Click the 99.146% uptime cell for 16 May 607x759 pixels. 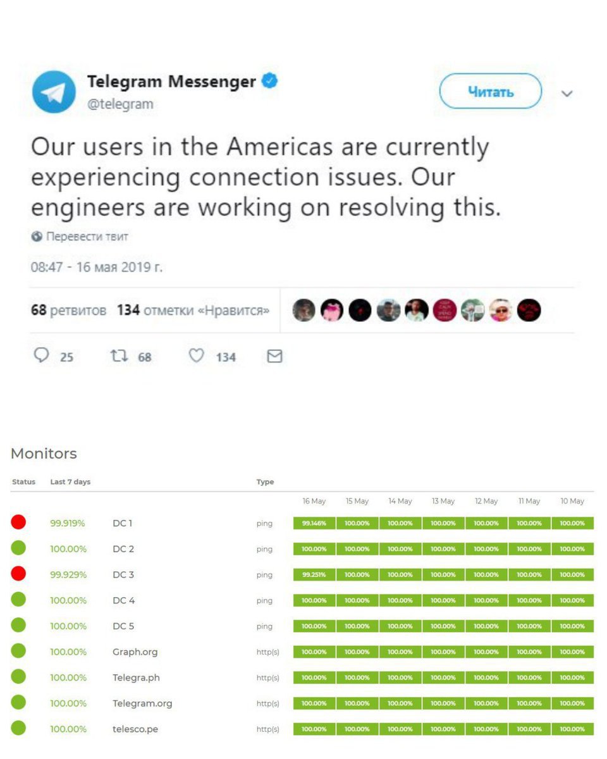pyautogui.click(x=314, y=523)
